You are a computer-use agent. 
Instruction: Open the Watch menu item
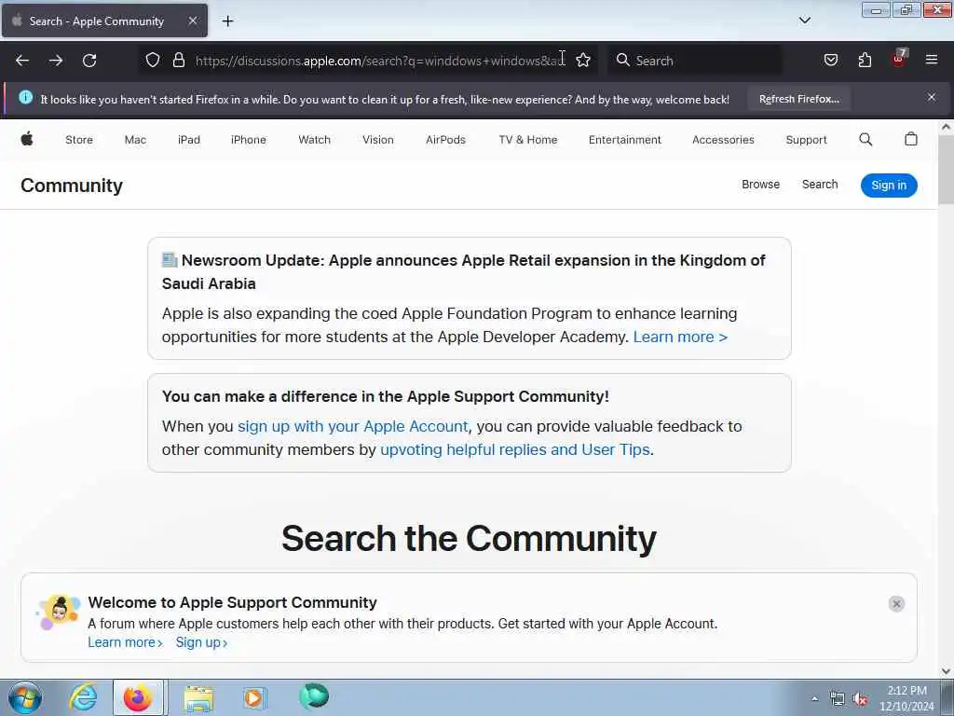coord(315,140)
